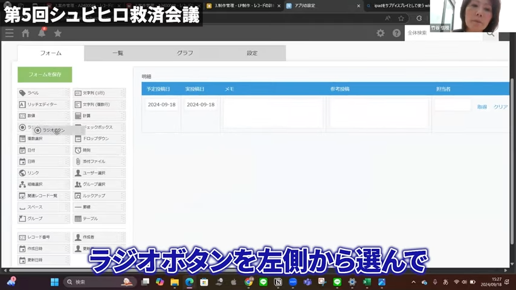Click the horizontal scrollbar at page bottom
Viewport: 516px width, 290px height.
pyautogui.click(x=256, y=270)
